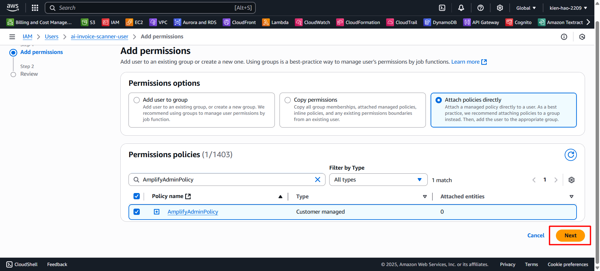Select Step 2 Review
The width and height of the screenshot is (600, 271).
click(x=29, y=74)
